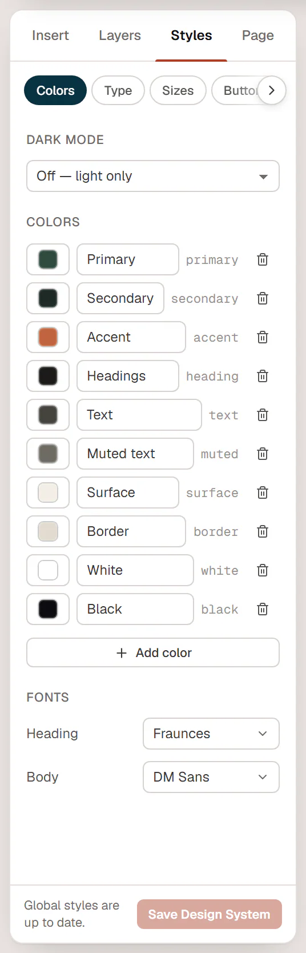Select the Type style chip
This screenshot has width=306, height=953.
[x=118, y=90]
